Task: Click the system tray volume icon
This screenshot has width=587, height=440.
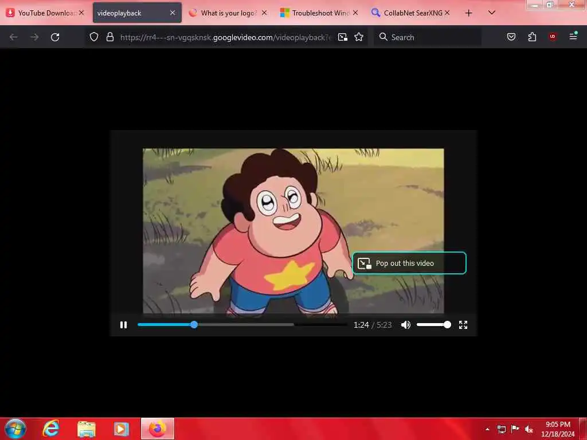Action: click(529, 429)
